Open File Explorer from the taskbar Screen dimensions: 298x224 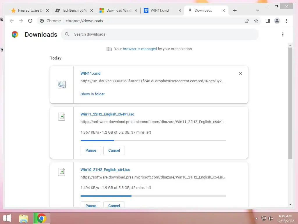(x=24, y=218)
